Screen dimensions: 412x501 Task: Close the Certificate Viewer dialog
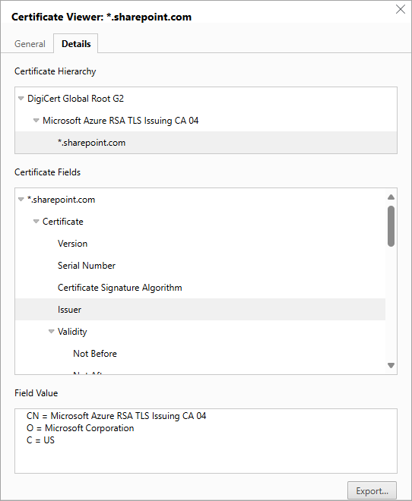pos(400,9)
